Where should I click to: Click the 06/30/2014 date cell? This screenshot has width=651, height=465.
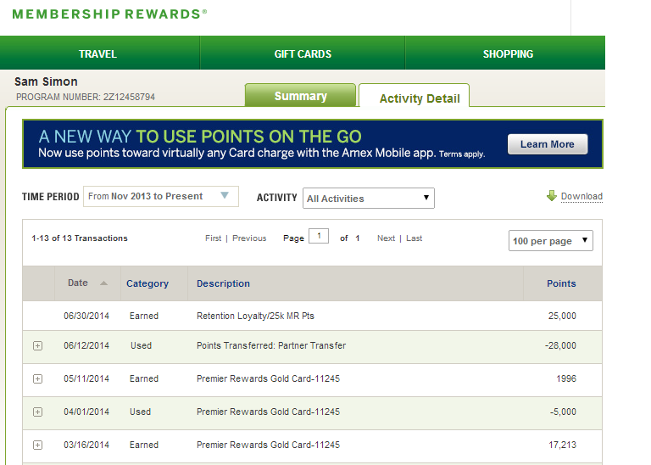pyautogui.click(x=86, y=316)
